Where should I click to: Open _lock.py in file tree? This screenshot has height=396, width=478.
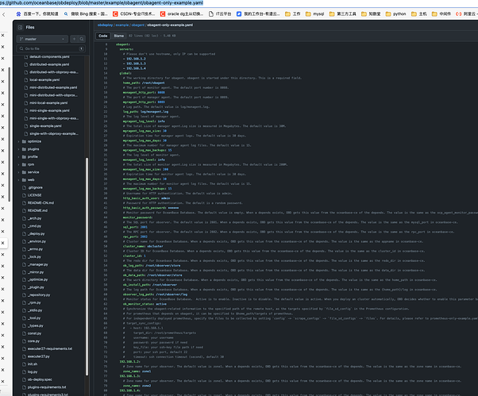tap(34, 257)
